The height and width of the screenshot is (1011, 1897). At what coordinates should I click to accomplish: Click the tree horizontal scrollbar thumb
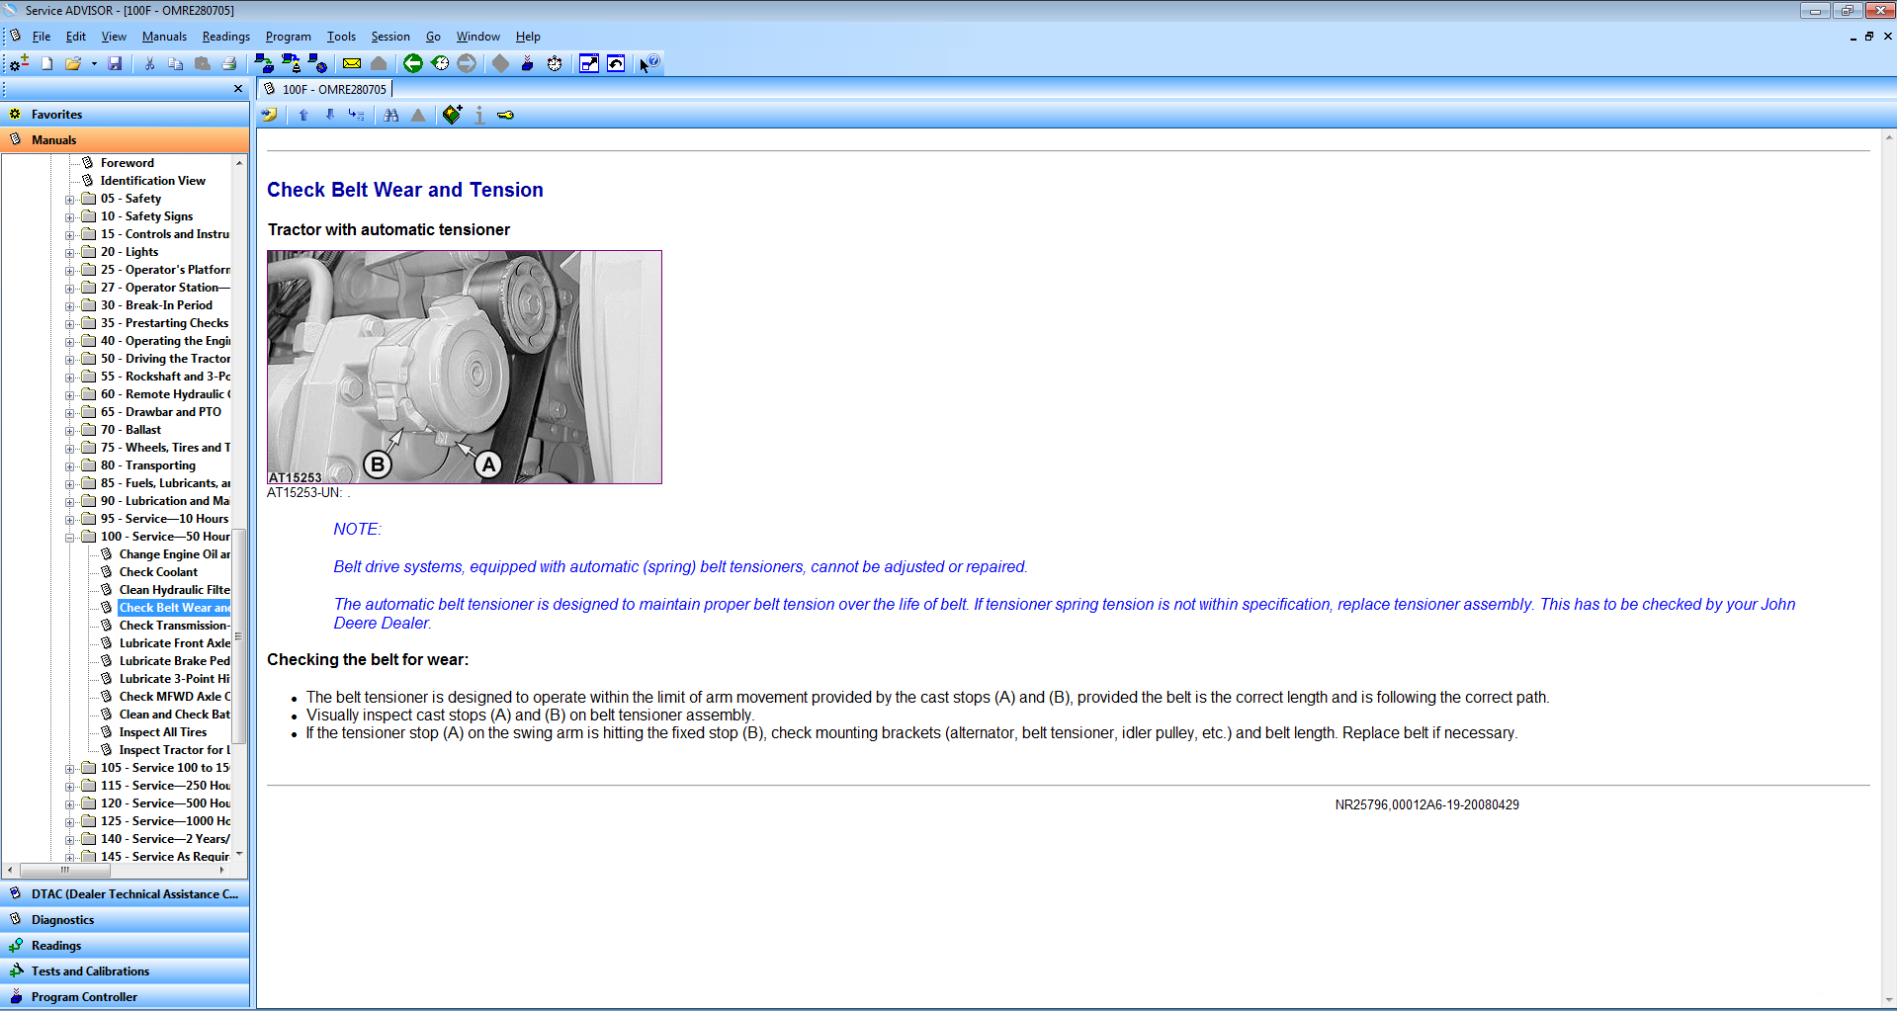[x=65, y=871]
